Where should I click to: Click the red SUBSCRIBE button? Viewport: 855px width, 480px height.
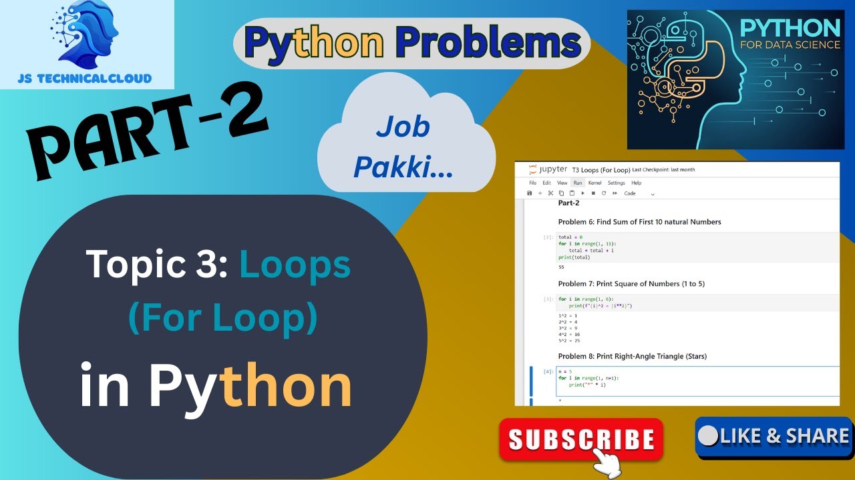point(581,439)
